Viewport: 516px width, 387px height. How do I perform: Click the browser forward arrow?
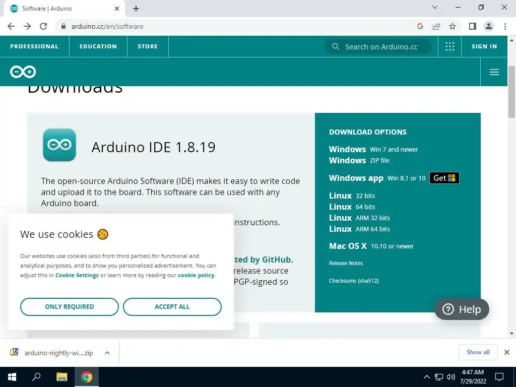[27, 26]
